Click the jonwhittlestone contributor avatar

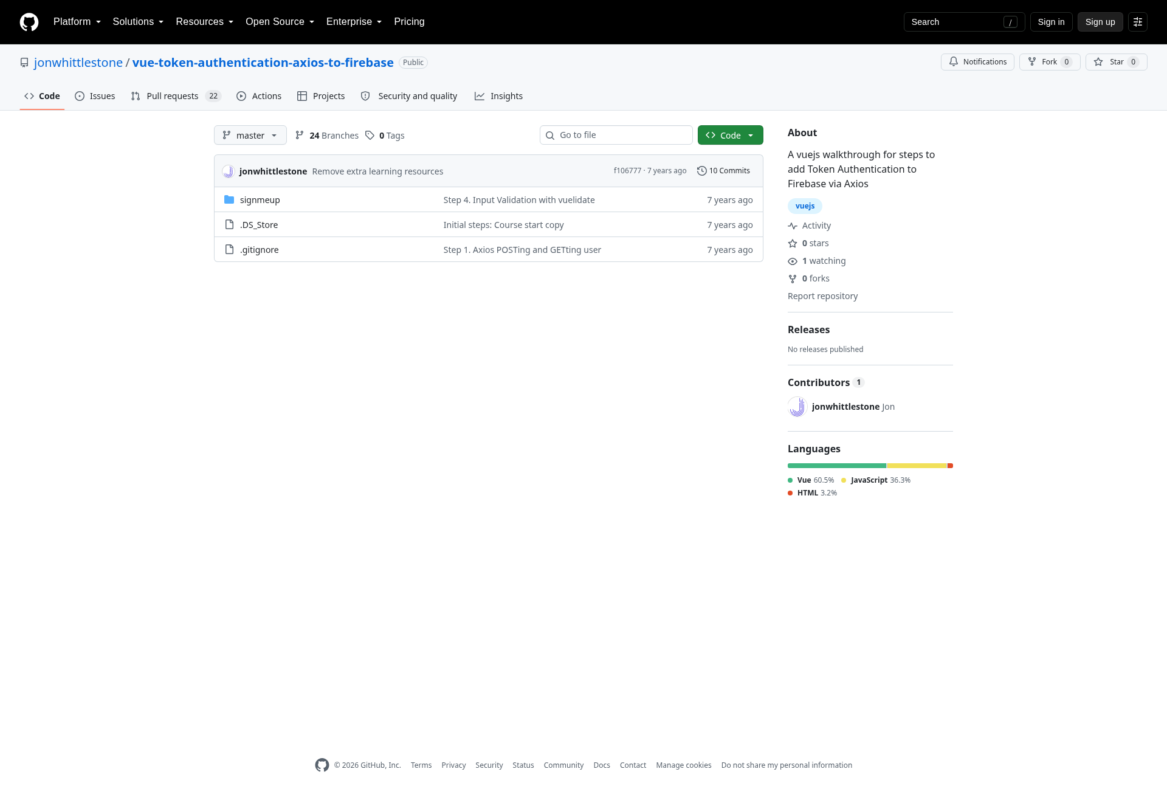(797, 406)
